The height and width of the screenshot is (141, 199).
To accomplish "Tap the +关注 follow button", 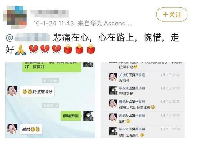I will (172, 15).
